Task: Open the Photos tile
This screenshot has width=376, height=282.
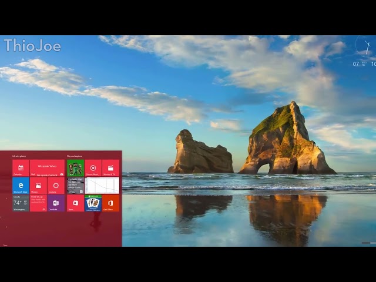Action: click(x=38, y=186)
